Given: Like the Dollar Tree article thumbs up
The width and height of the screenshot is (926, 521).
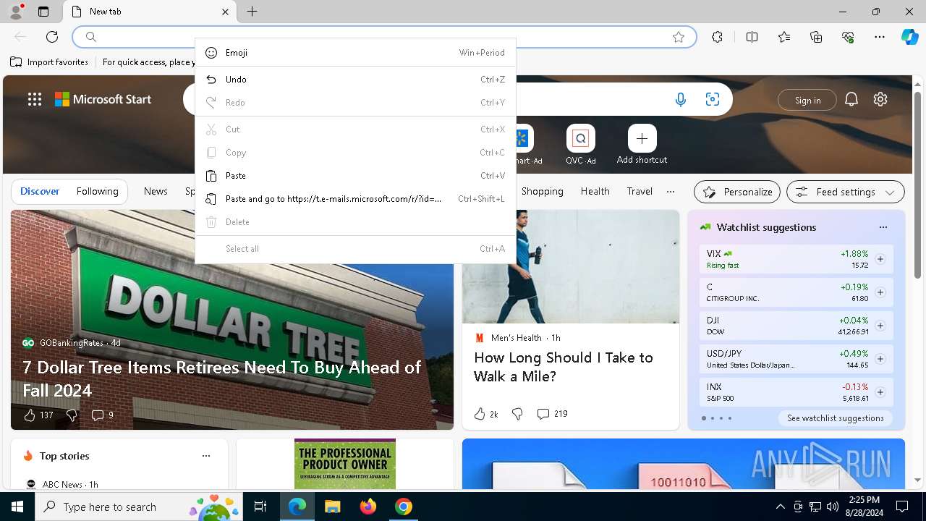Looking at the screenshot, I should pos(30,415).
